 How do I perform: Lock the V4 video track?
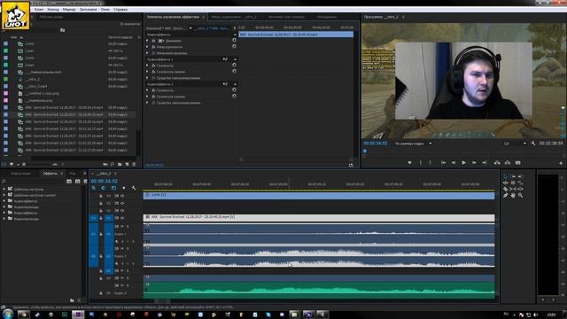(x=100, y=196)
